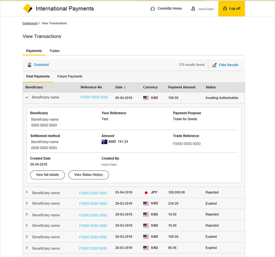The image size is (275, 257).
Task: Expand the 28-03-2019 100.00 USD payment row
Action: pyautogui.click(x=27, y=237)
